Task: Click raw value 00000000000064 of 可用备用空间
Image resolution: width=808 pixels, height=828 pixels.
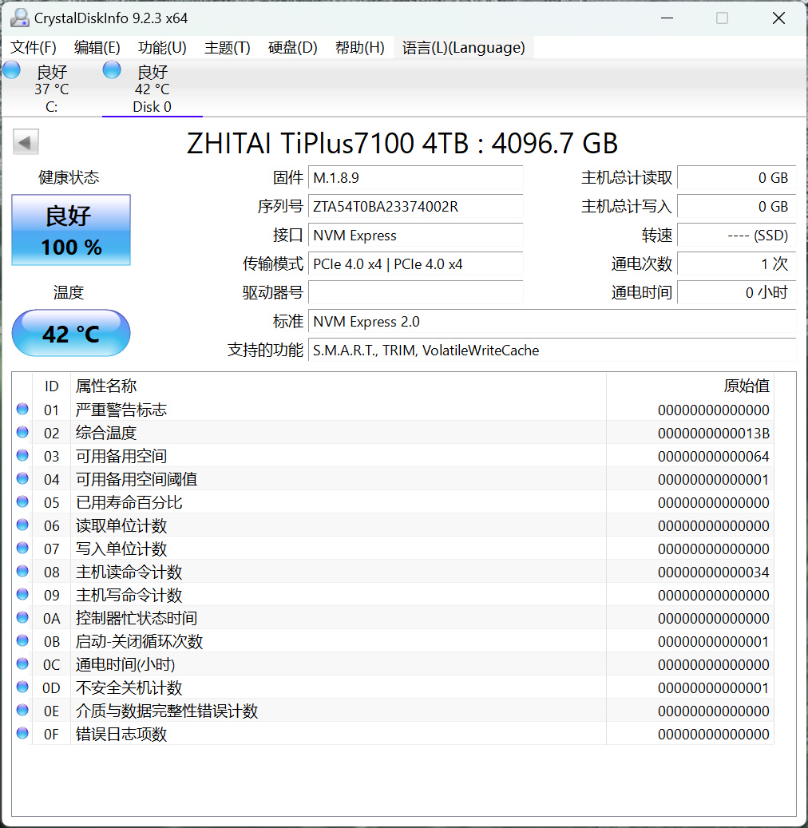Action: (714, 456)
